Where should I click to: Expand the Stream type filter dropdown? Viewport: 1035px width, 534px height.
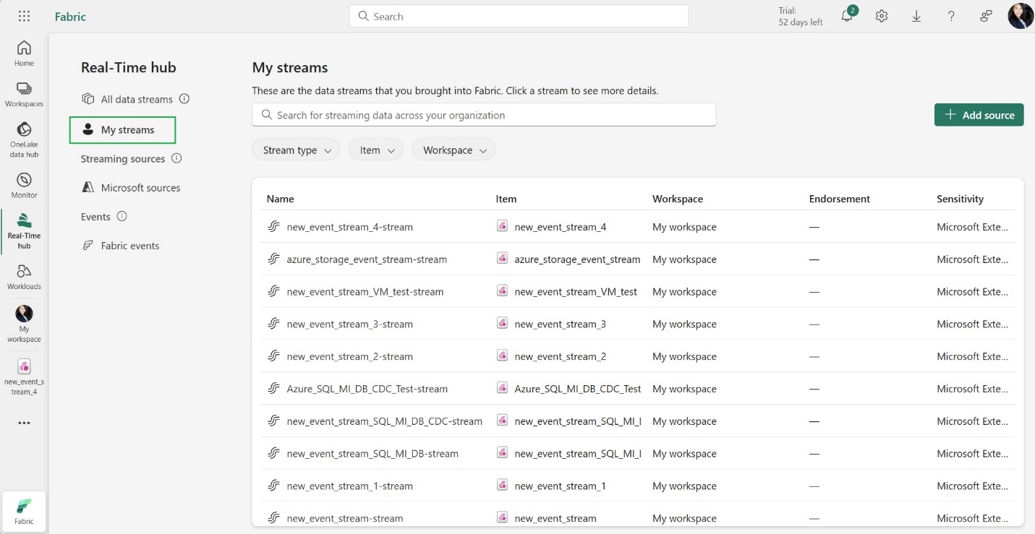point(296,150)
